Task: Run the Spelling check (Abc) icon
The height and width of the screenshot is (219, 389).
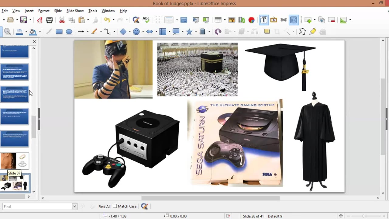Action: coord(146,20)
